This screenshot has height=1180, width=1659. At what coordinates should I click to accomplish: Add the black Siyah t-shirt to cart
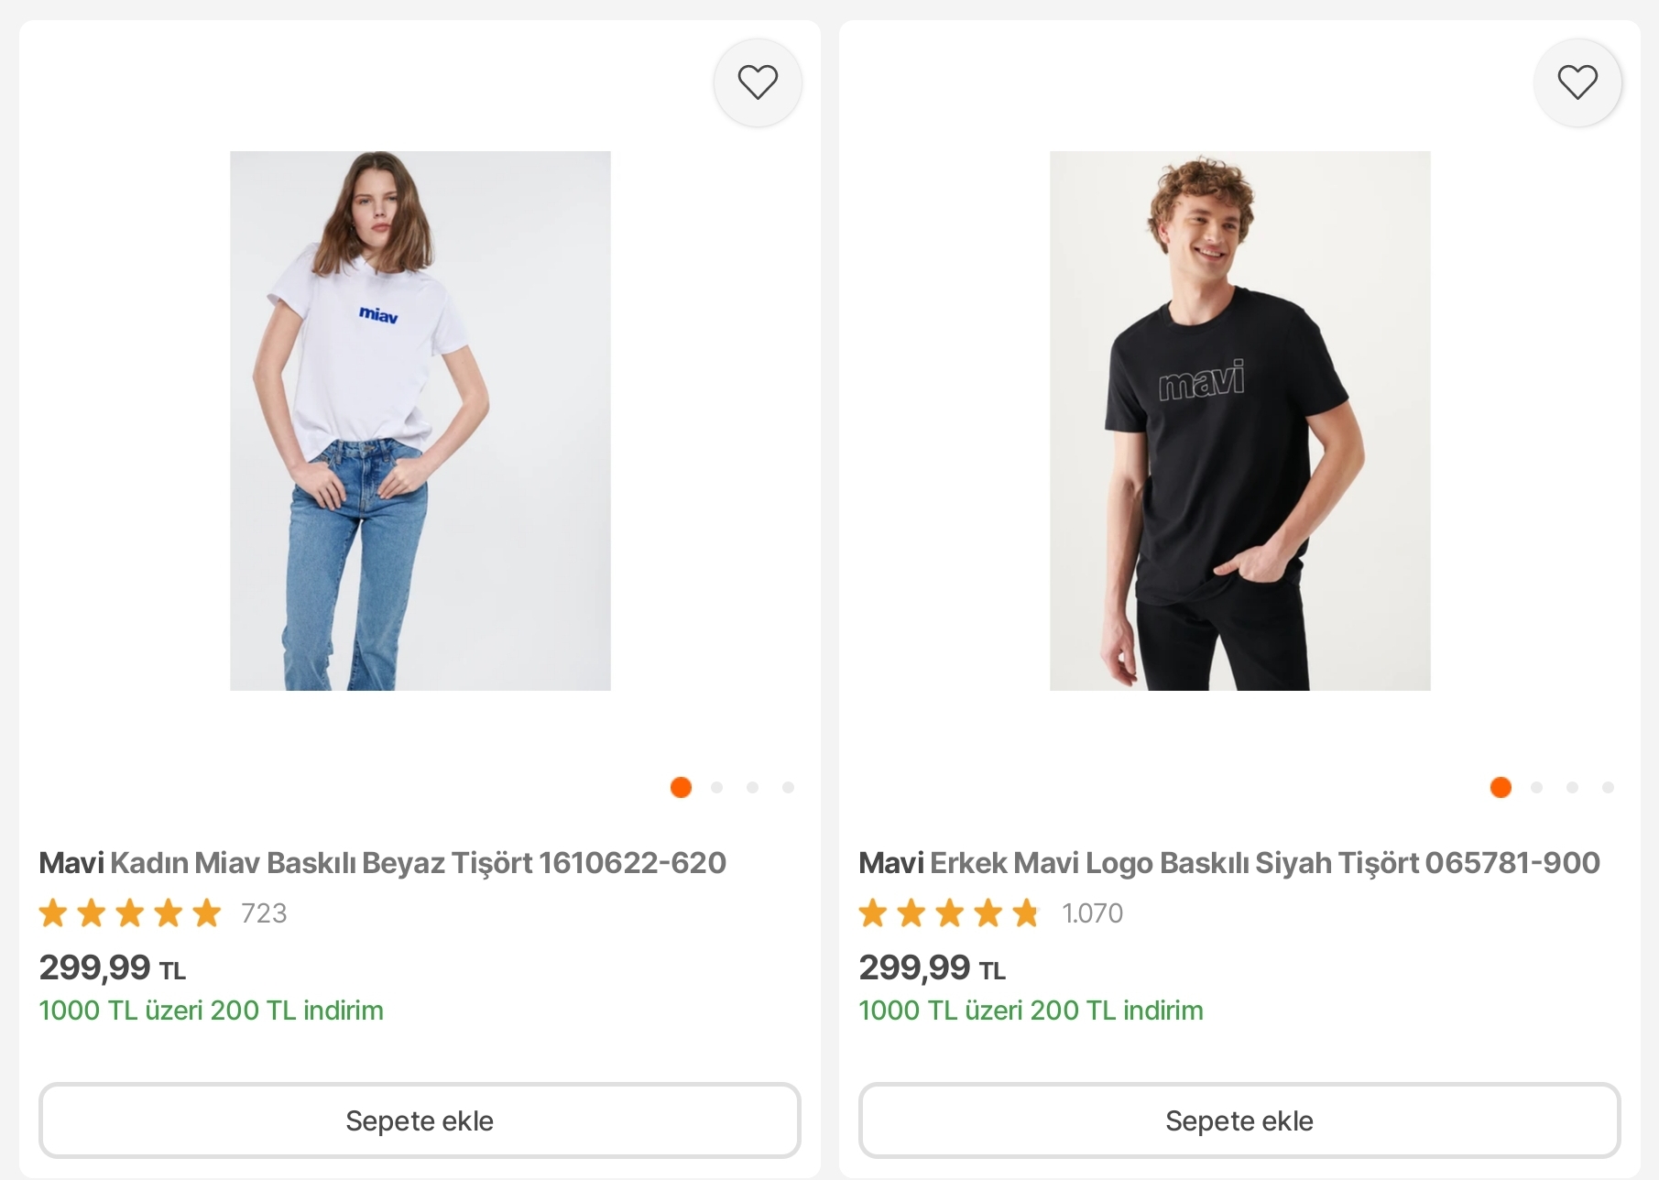(x=1239, y=1120)
